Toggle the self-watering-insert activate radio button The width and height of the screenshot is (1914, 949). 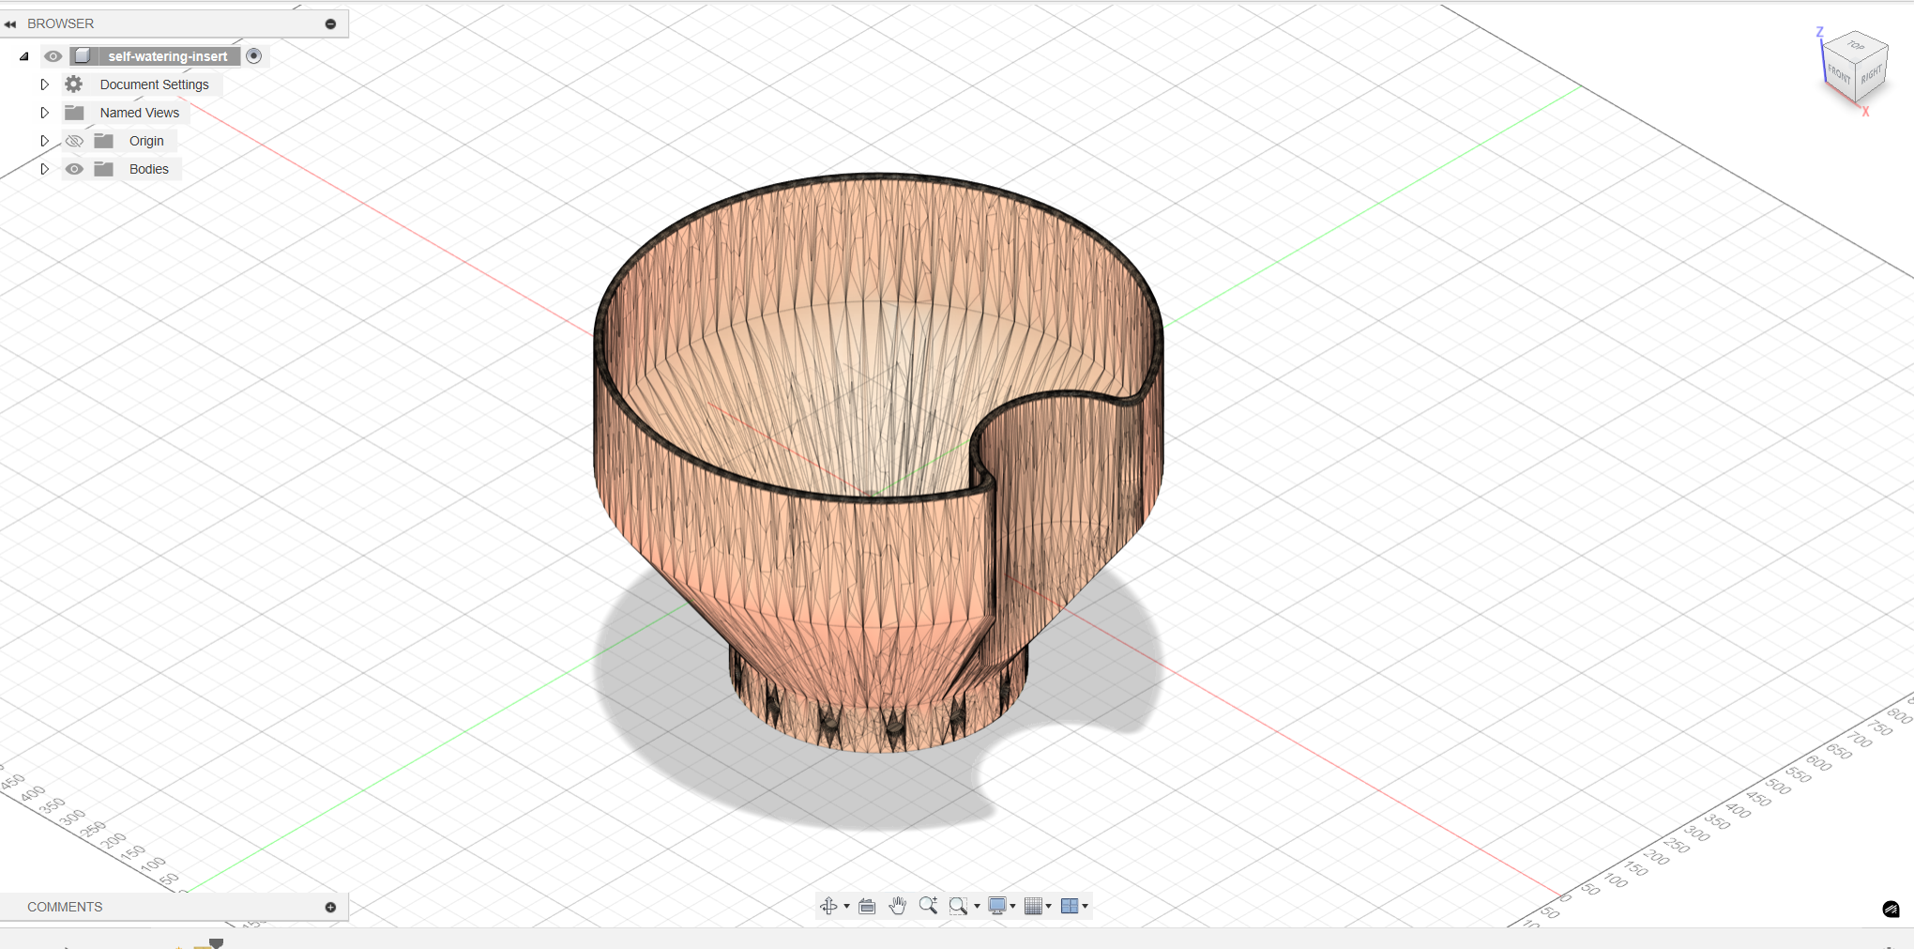coord(253,56)
